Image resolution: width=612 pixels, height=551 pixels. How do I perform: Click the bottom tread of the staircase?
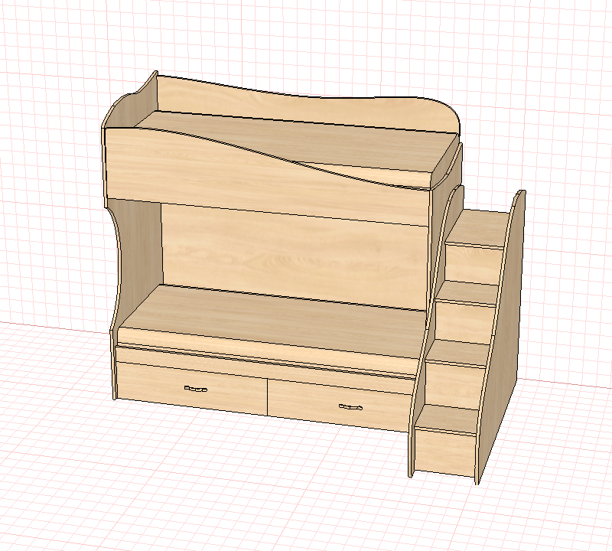448,419
